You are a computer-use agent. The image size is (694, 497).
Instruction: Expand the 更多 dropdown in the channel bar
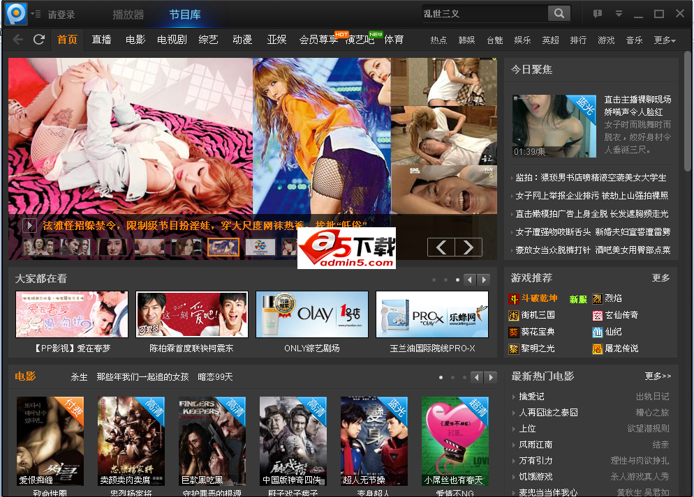662,40
